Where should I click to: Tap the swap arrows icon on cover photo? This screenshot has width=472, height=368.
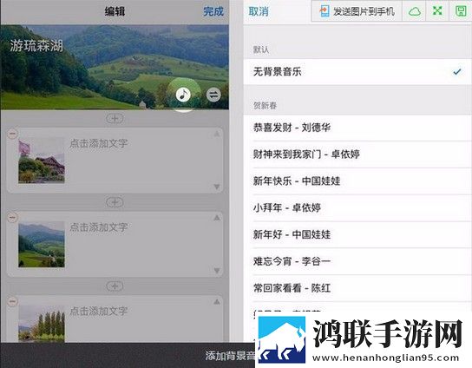click(x=213, y=95)
